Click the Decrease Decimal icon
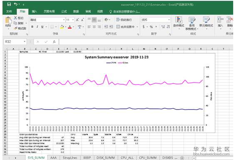 pyautogui.click(x=168, y=27)
